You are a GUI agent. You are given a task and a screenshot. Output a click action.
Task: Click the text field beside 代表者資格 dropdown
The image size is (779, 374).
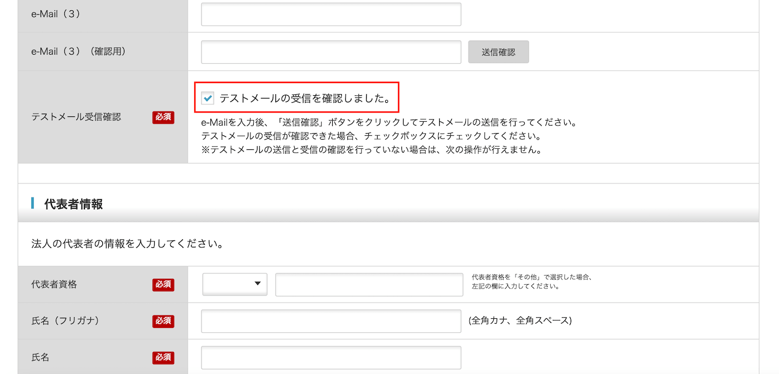pos(369,284)
